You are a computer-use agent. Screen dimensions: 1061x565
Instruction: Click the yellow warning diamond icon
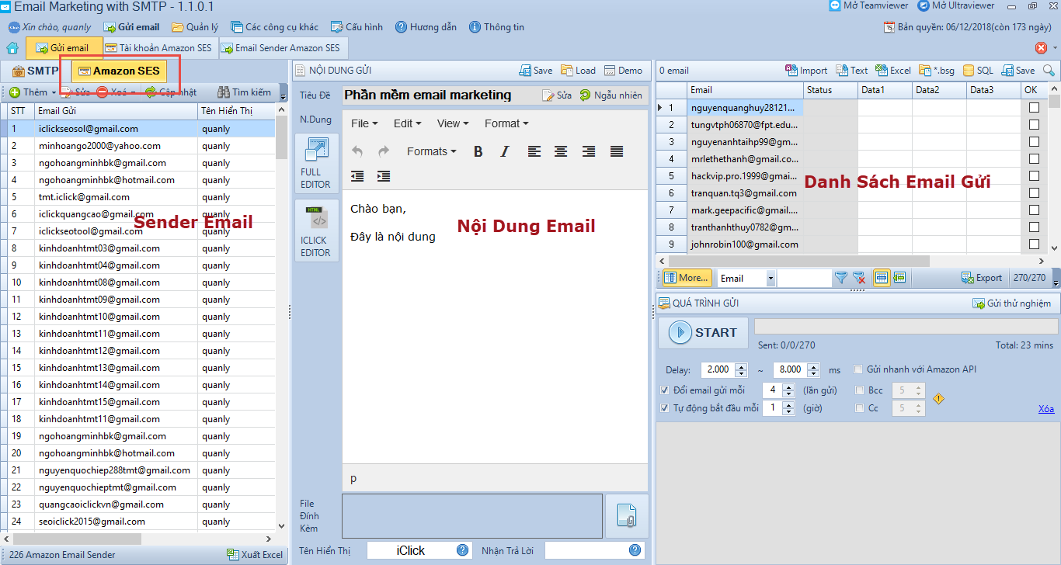coord(938,399)
